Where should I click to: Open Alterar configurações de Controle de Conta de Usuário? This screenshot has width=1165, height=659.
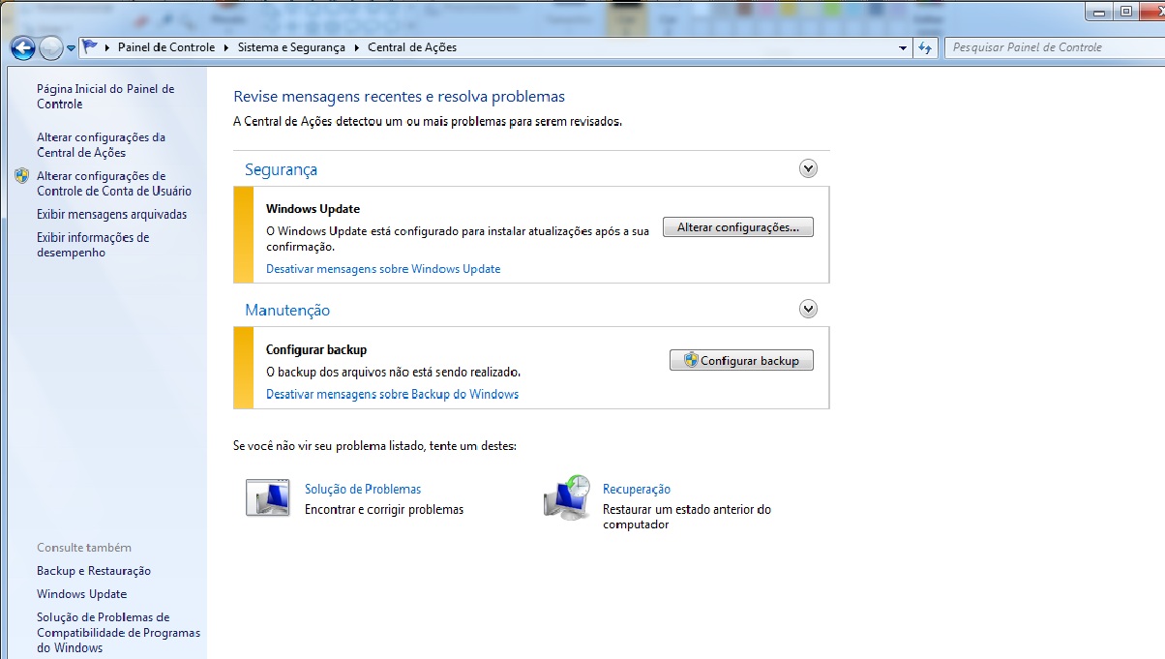pos(114,184)
